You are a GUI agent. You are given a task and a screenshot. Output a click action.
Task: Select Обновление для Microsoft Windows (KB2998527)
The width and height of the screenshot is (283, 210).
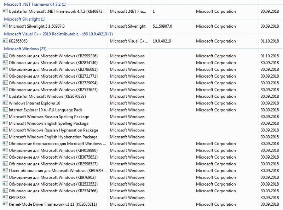53,164
